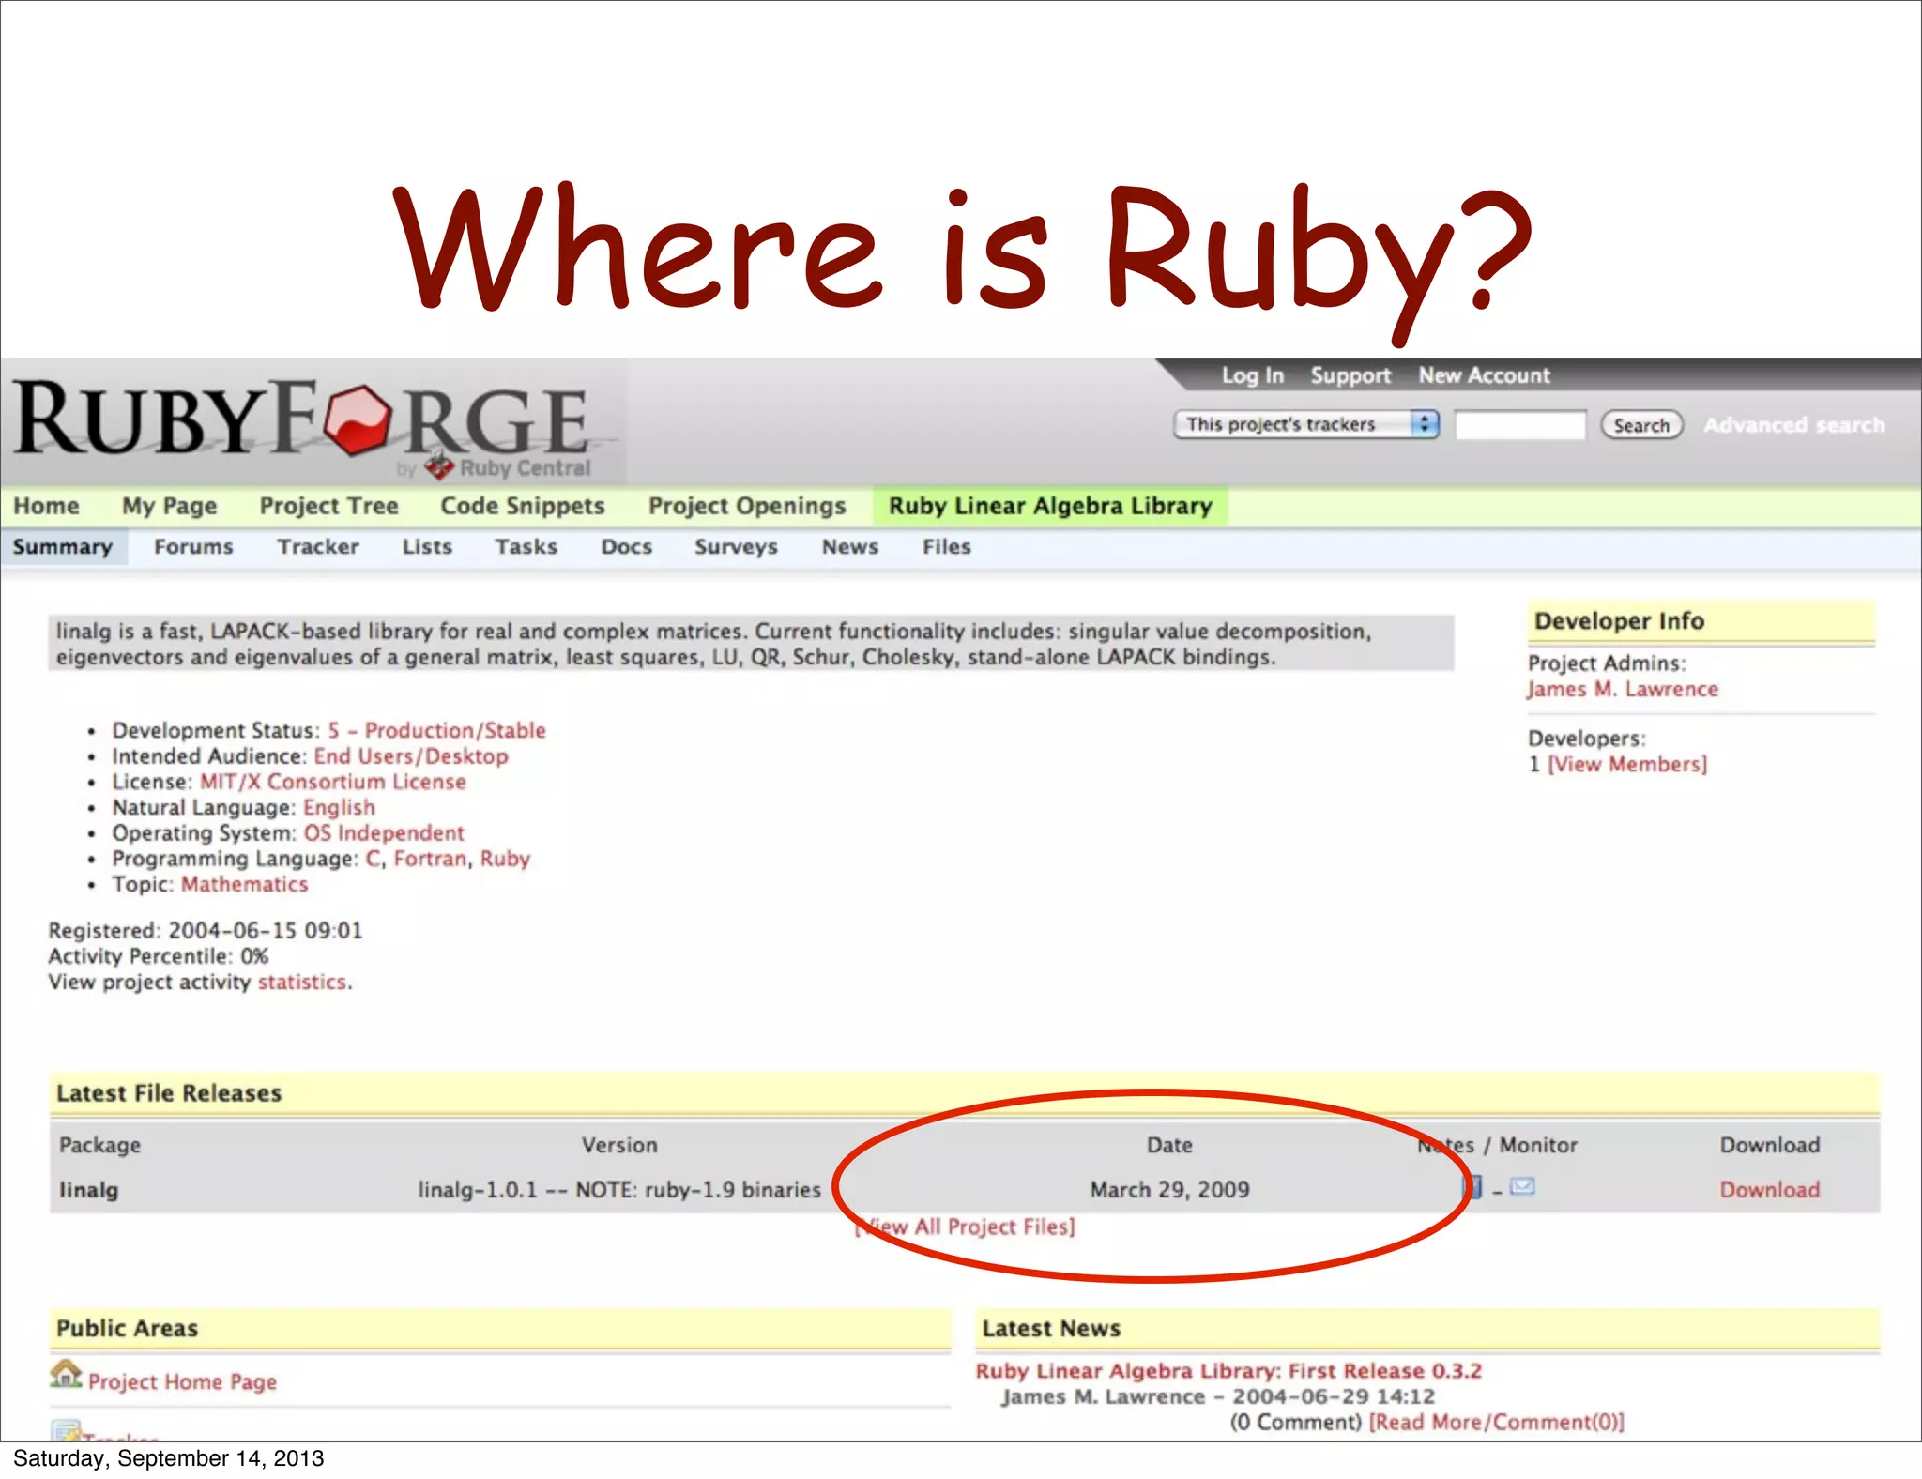Screen dimensions: 1922x1479
Task: Open the Lists subtab
Action: (x=427, y=546)
